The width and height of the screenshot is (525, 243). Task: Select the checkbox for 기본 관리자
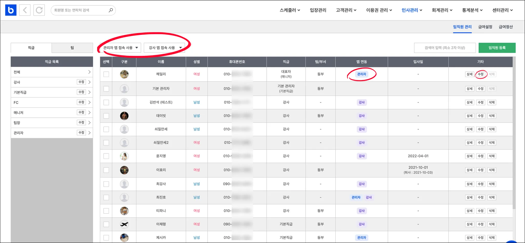click(x=106, y=89)
